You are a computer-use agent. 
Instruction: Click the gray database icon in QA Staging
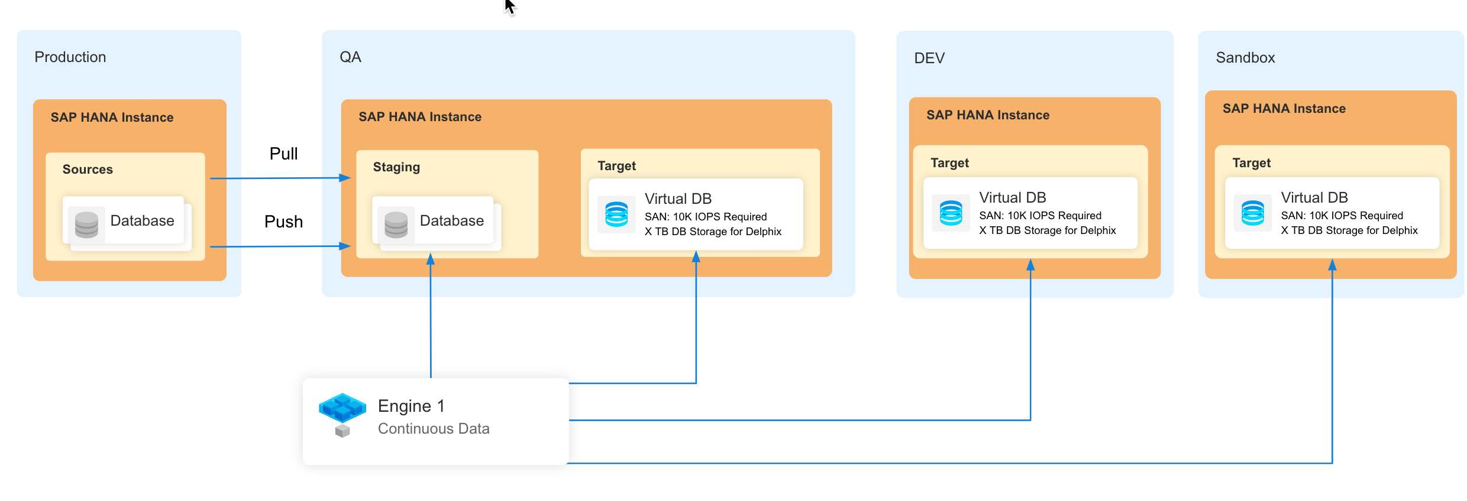pyautogui.click(x=396, y=225)
